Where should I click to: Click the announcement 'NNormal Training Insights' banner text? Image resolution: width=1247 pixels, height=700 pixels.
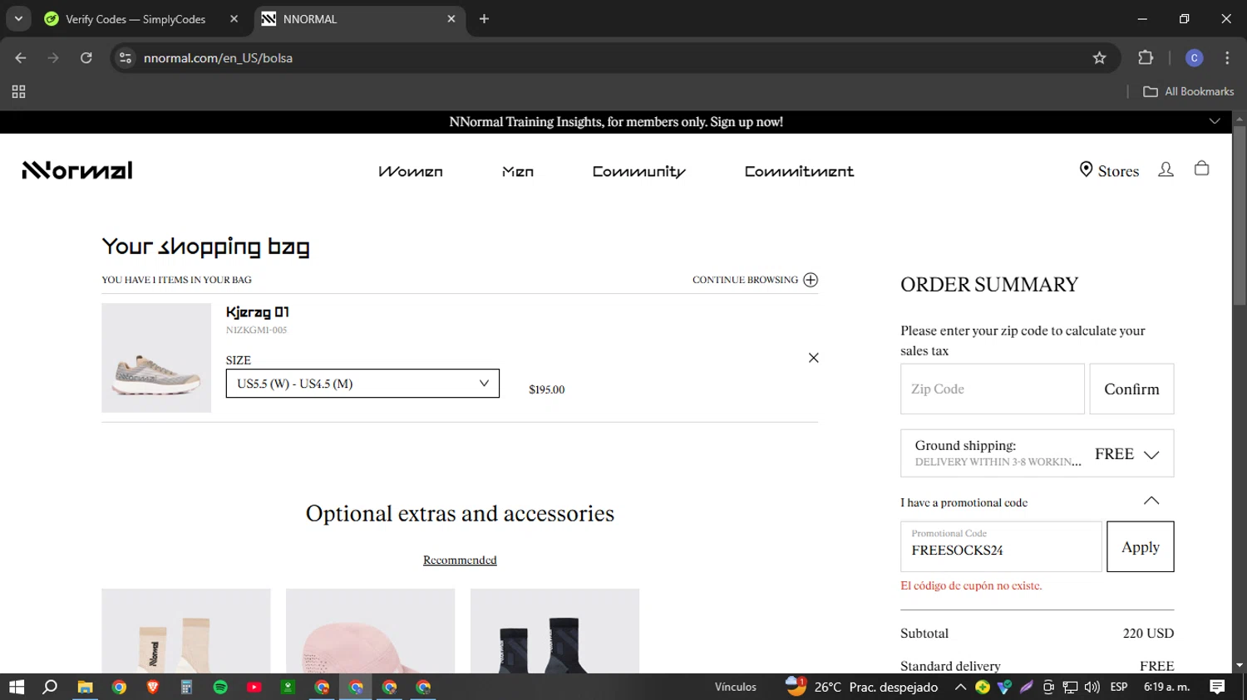point(616,121)
